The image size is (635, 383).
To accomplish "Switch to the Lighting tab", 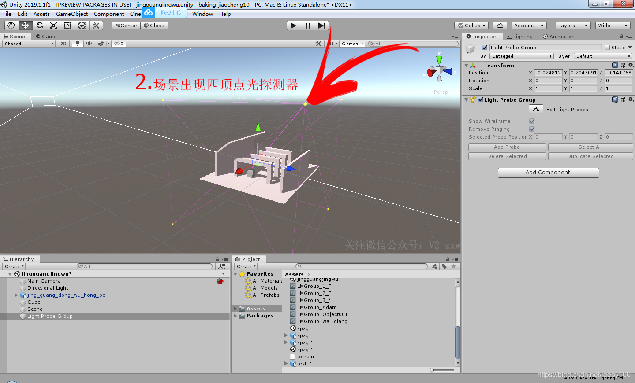I will pyautogui.click(x=520, y=37).
